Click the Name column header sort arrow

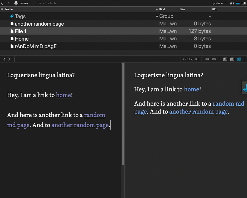(x=157, y=9)
